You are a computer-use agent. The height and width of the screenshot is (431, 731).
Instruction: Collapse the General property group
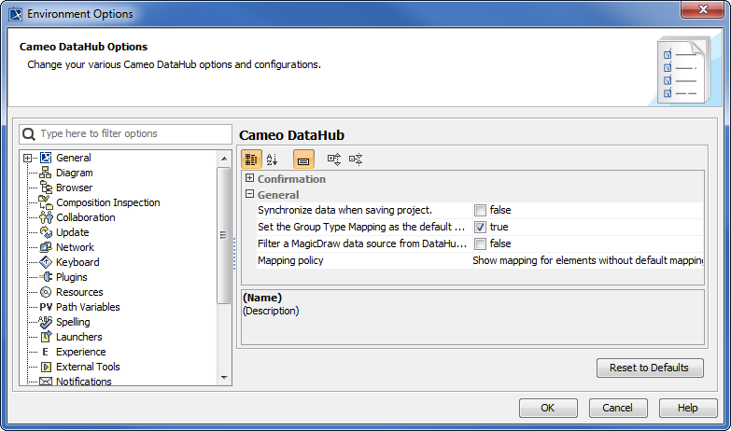(249, 194)
